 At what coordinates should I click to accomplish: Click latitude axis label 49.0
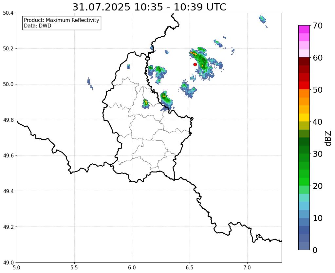(8, 263)
